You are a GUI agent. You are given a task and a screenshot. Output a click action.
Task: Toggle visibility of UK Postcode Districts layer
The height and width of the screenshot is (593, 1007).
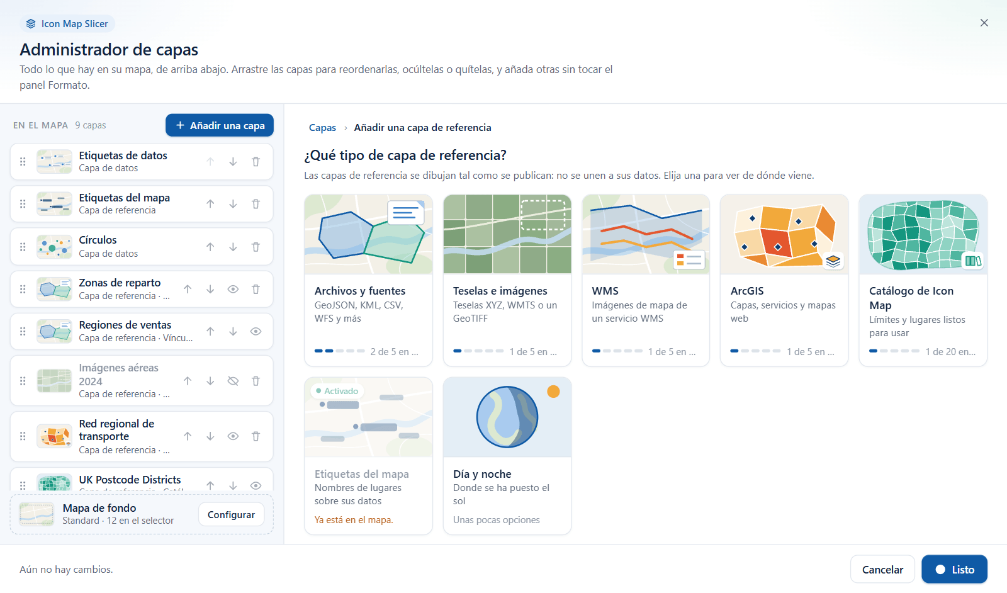click(256, 485)
